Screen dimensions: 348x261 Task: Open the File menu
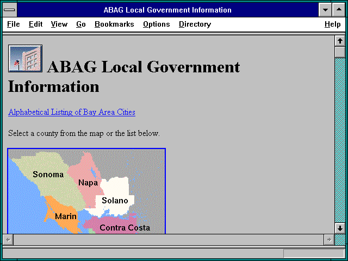(13, 24)
